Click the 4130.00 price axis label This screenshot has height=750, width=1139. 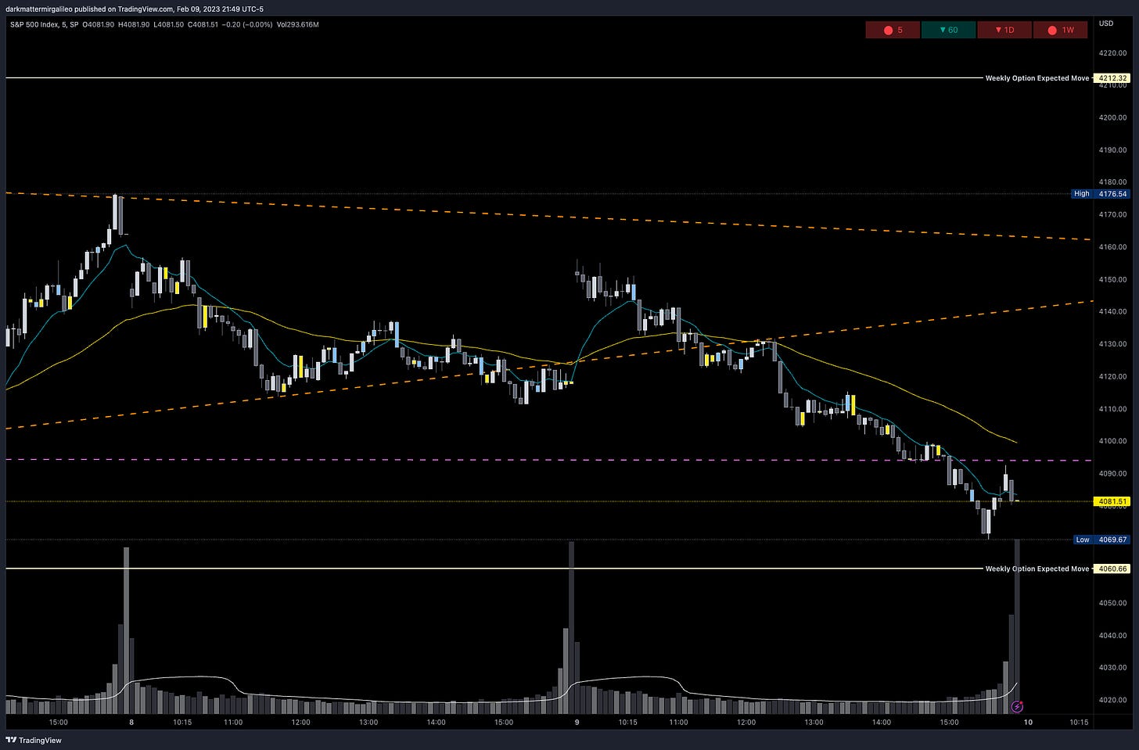point(1112,344)
